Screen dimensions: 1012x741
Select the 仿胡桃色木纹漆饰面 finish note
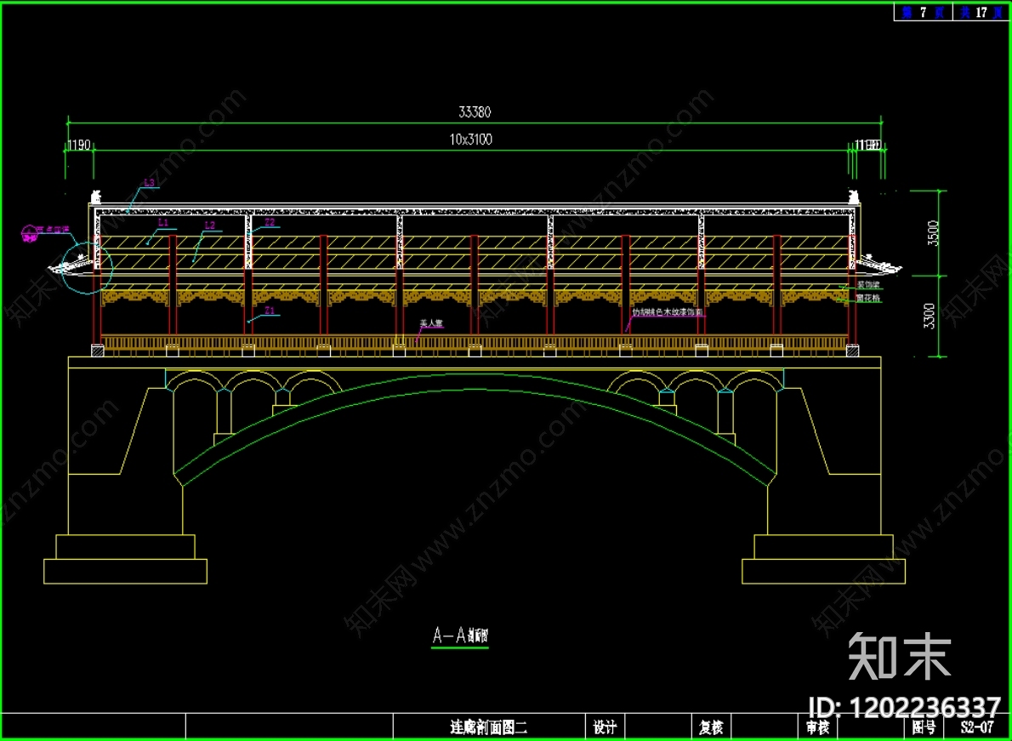click(x=668, y=311)
